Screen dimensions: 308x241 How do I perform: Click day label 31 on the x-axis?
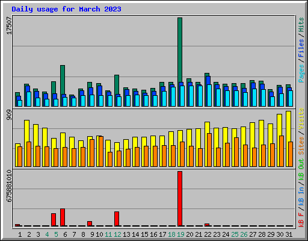pos(289,234)
